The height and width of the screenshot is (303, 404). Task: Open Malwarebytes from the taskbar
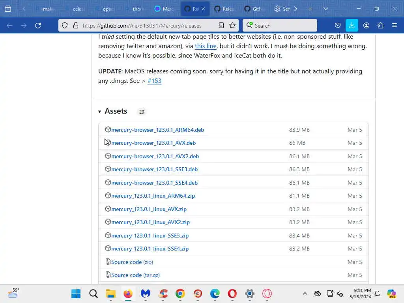click(x=145, y=294)
